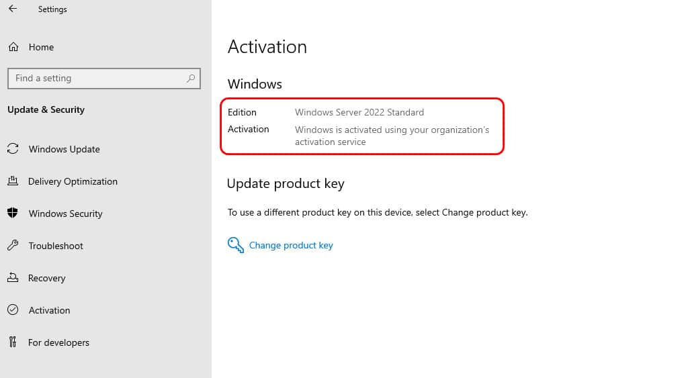Focus the Find a setting search box
This screenshot has width=688, height=378.
pyautogui.click(x=104, y=79)
